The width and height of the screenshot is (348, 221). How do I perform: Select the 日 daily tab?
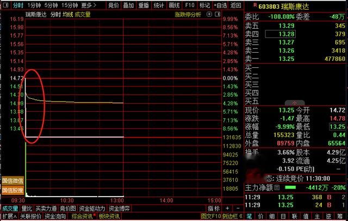coord(283,216)
